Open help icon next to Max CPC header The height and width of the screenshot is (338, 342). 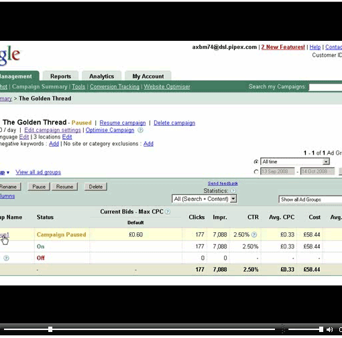pos(168,212)
